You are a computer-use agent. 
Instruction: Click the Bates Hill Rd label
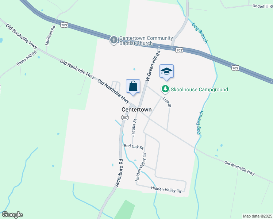[x=27, y=58]
